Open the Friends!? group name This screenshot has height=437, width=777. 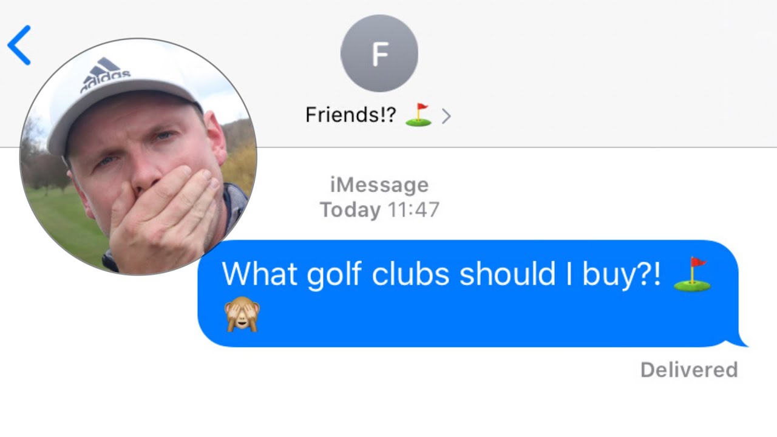[351, 115]
